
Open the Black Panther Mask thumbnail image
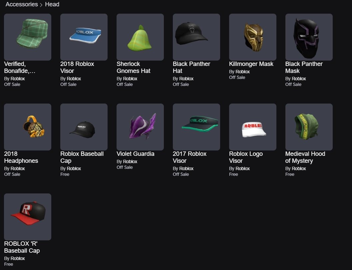(309, 37)
